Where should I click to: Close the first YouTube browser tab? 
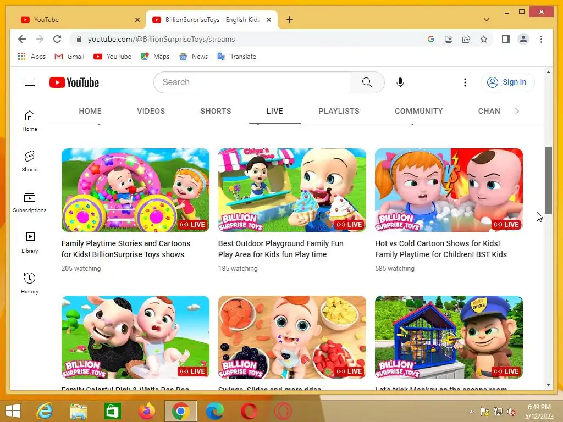tap(137, 20)
